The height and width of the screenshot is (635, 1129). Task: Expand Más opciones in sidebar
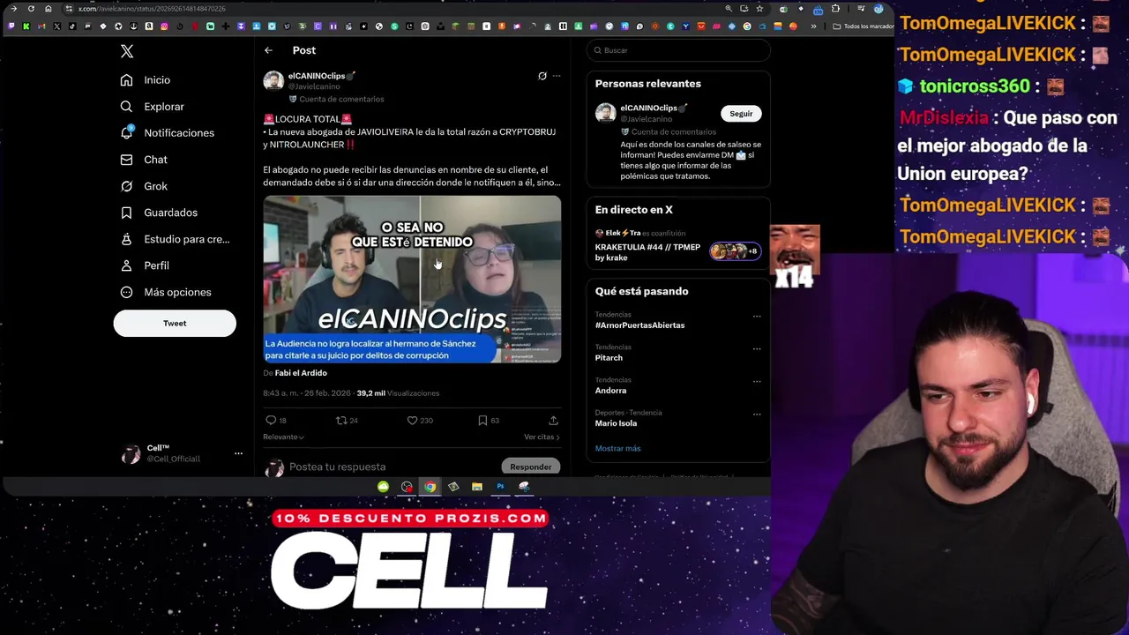click(166, 292)
